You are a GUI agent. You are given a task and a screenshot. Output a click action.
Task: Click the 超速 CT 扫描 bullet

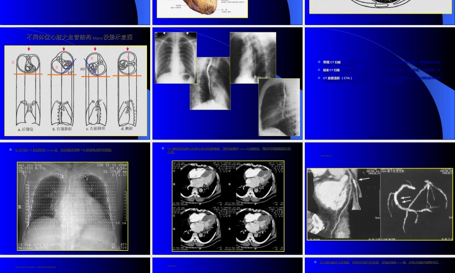[x=332, y=70]
